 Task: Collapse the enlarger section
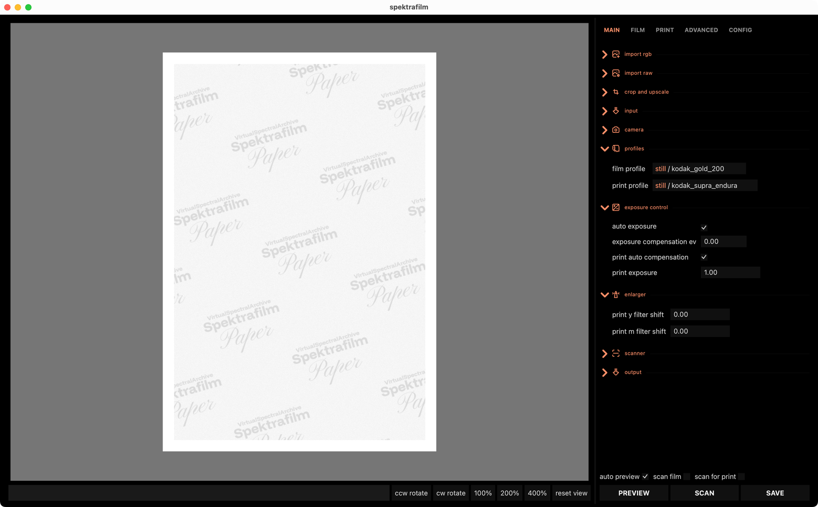[x=604, y=295]
